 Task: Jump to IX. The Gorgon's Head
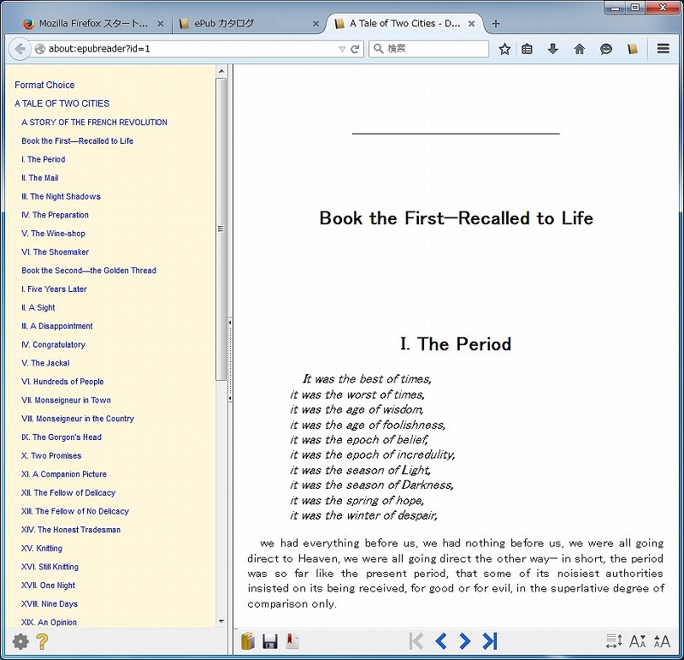[62, 437]
